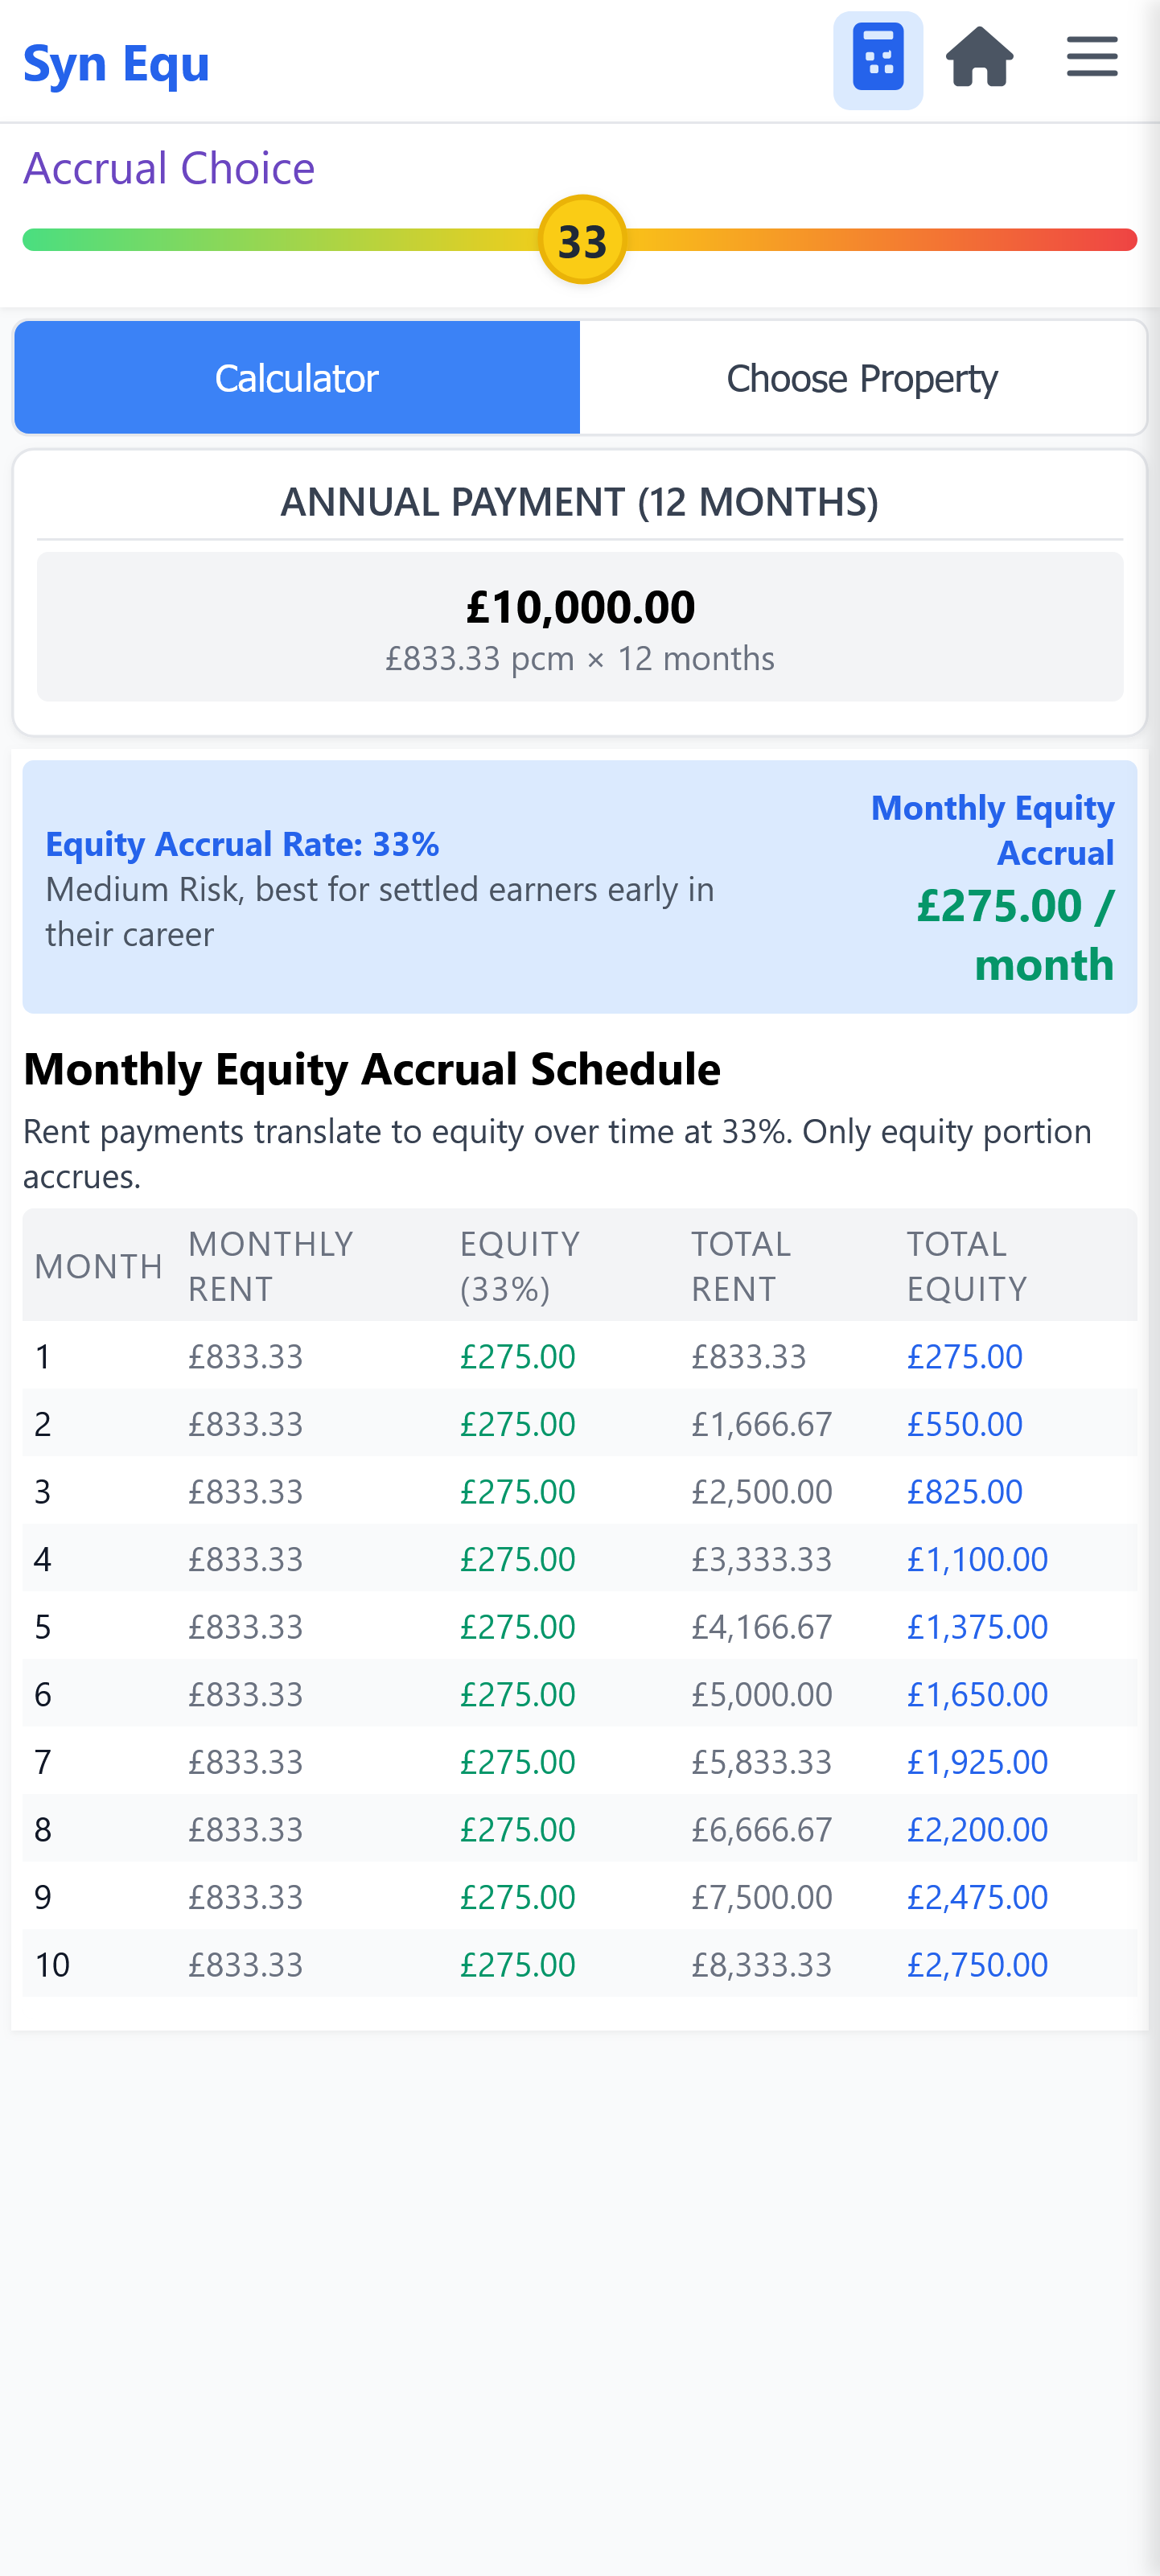
Task: Open the calculator icon in header
Action: pyautogui.click(x=877, y=60)
